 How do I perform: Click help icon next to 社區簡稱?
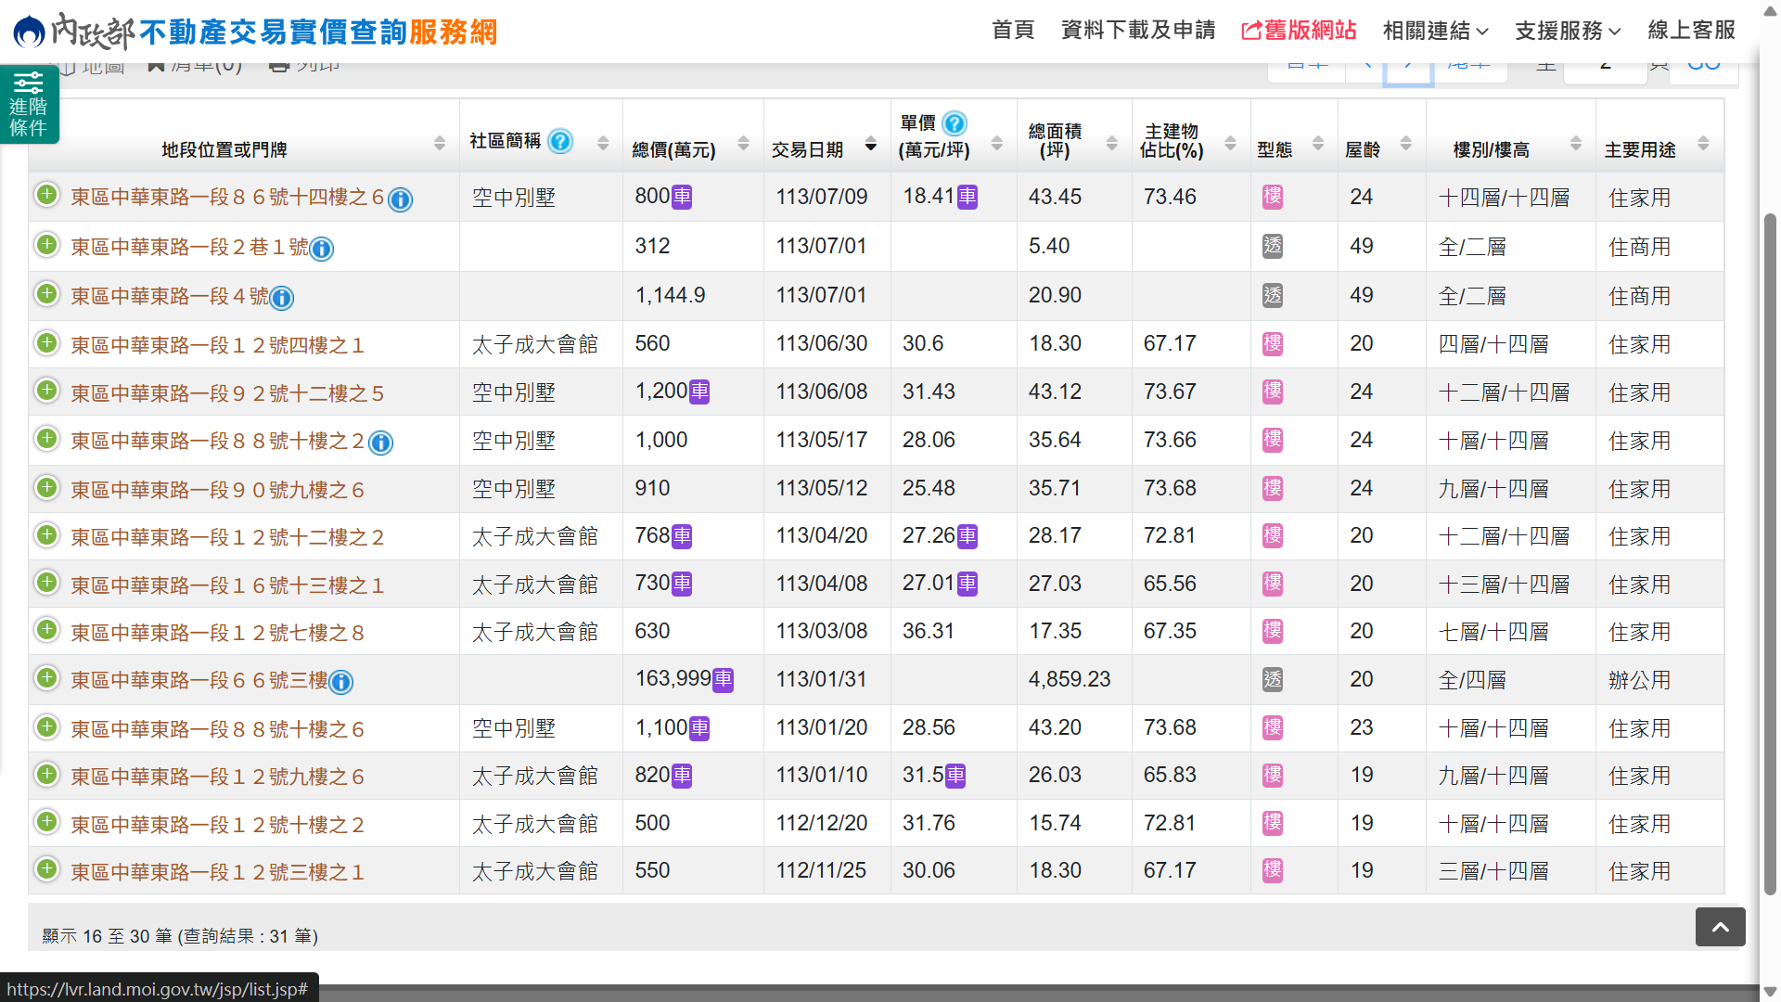tap(559, 141)
